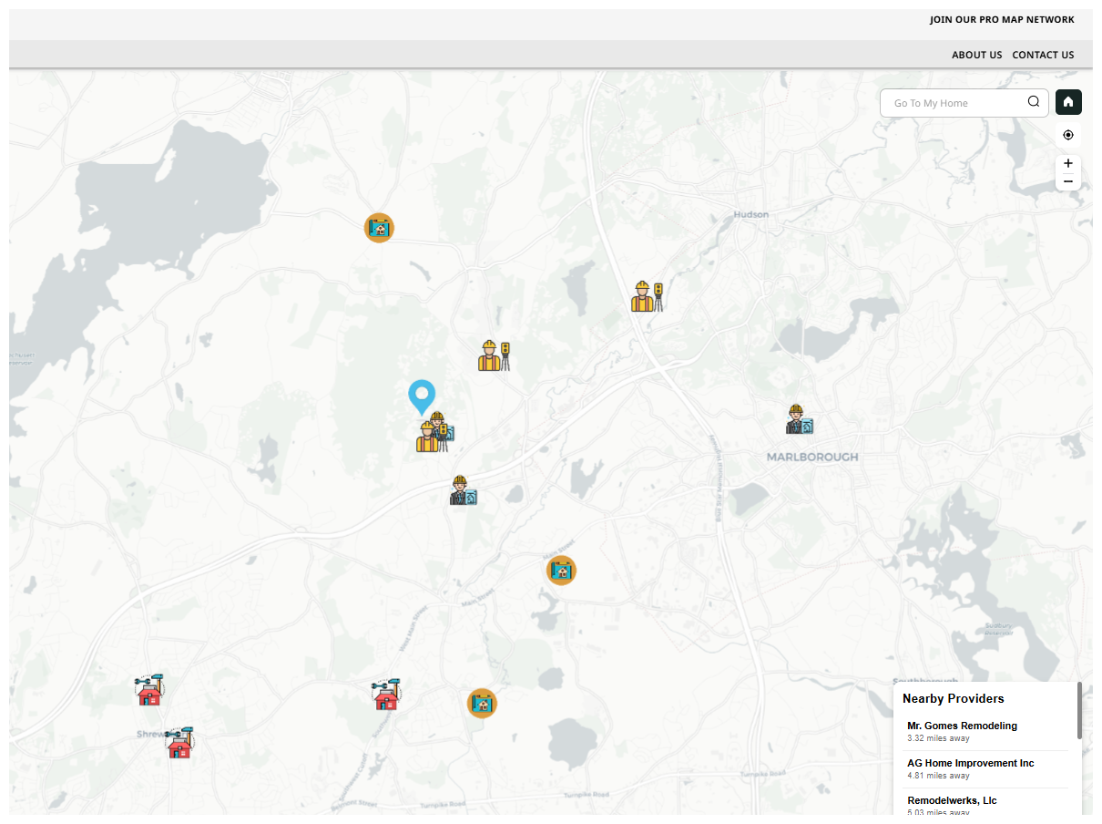Zoom in with the plus button
This screenshot has height=824, width=1102.
coord(1068,163)
